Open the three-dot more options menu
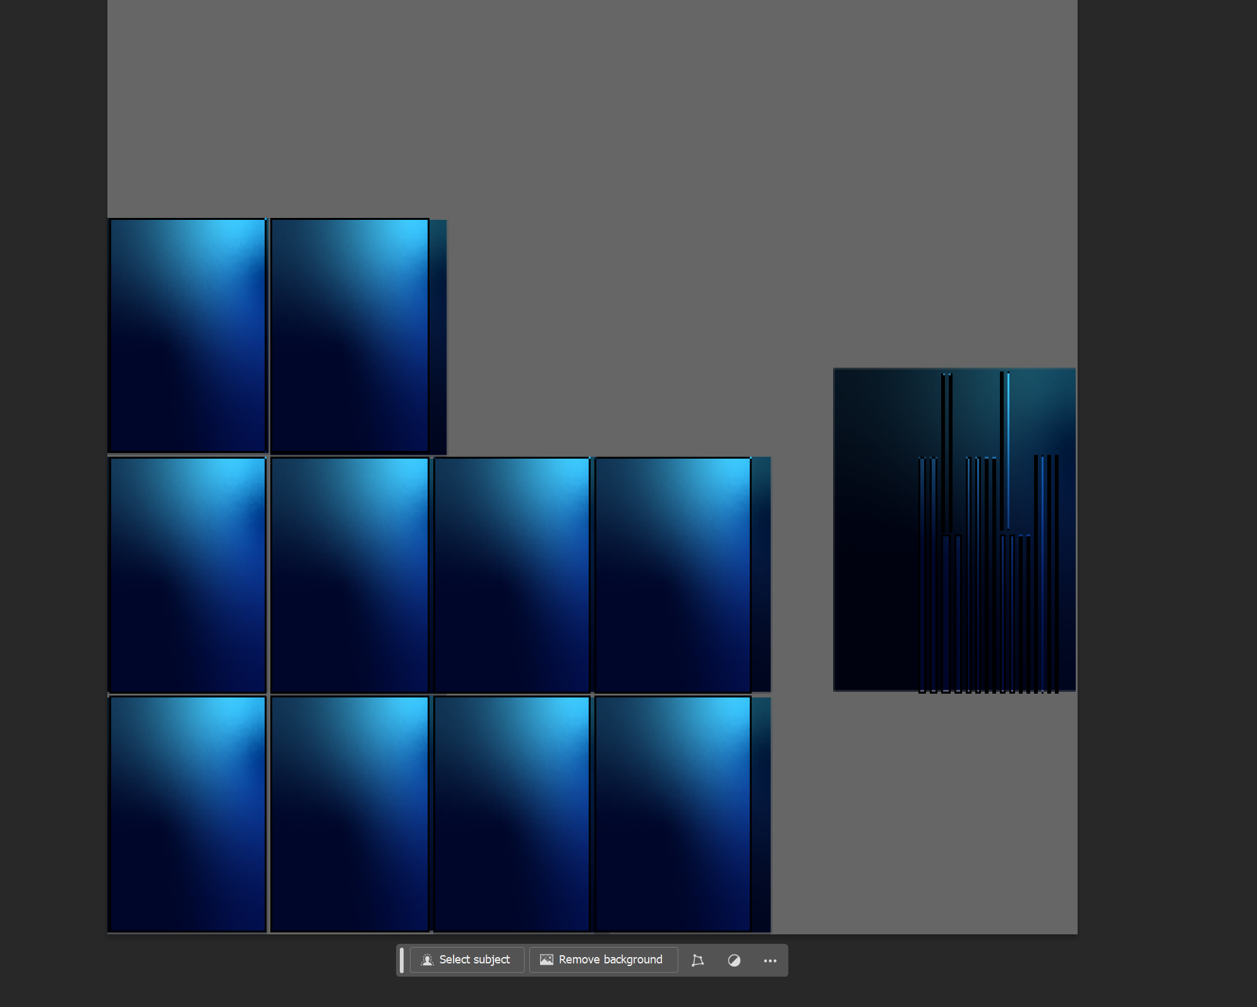 [770, 960]
